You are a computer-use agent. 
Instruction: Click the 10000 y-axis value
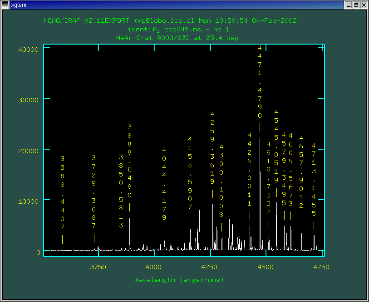coord(28,201)
